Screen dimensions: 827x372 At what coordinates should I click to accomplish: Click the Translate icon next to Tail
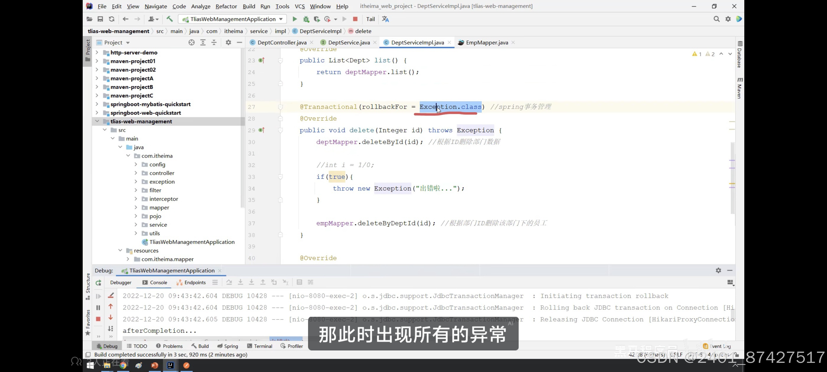(x=385, y=19)
